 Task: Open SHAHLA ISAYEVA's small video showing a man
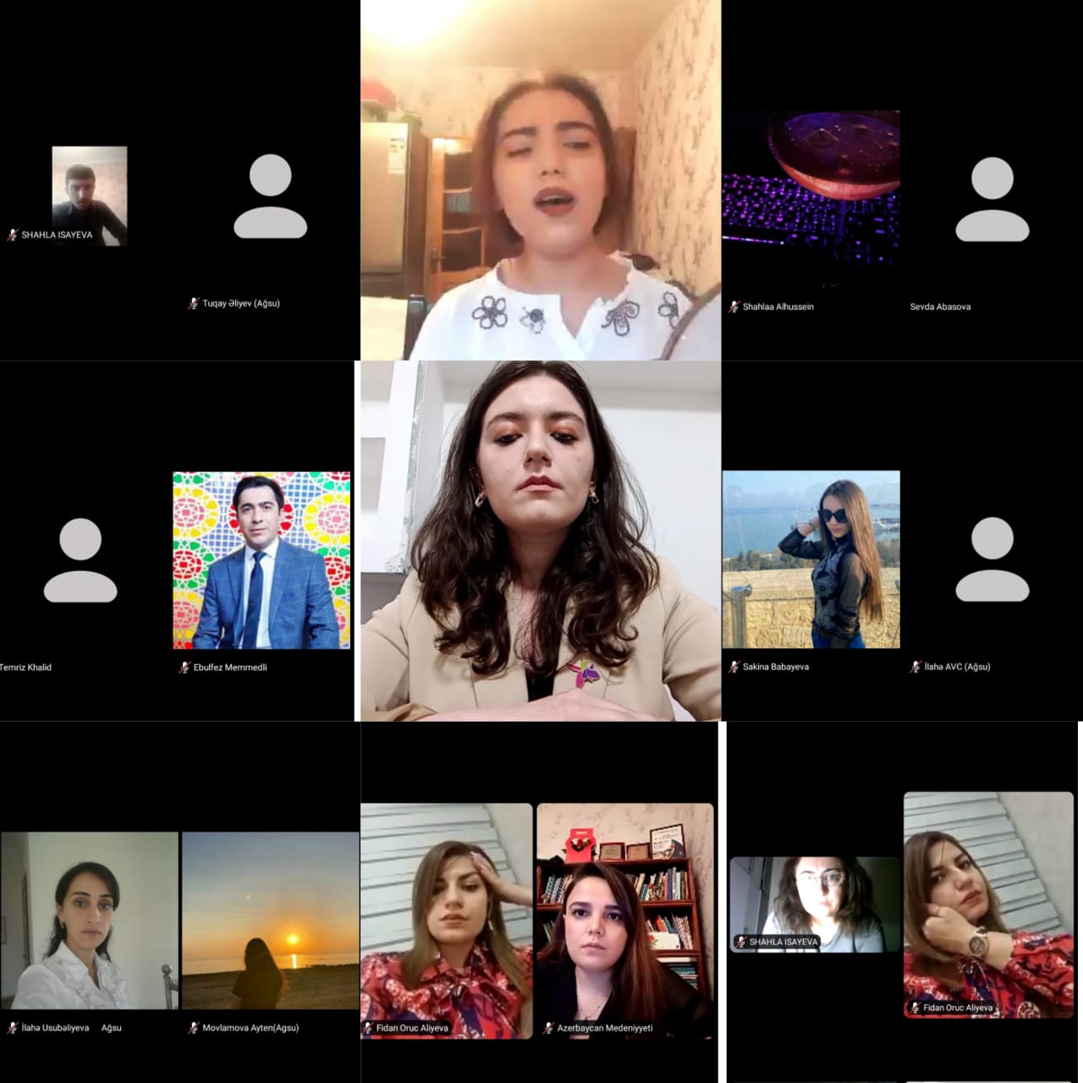click(x=90, y=196)
